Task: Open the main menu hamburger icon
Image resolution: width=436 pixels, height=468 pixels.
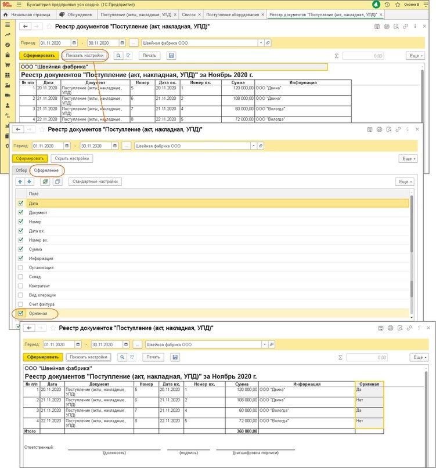Action: coord(19,5)
